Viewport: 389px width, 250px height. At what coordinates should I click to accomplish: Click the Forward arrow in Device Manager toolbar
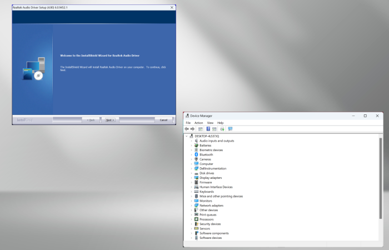pos(192,129)
